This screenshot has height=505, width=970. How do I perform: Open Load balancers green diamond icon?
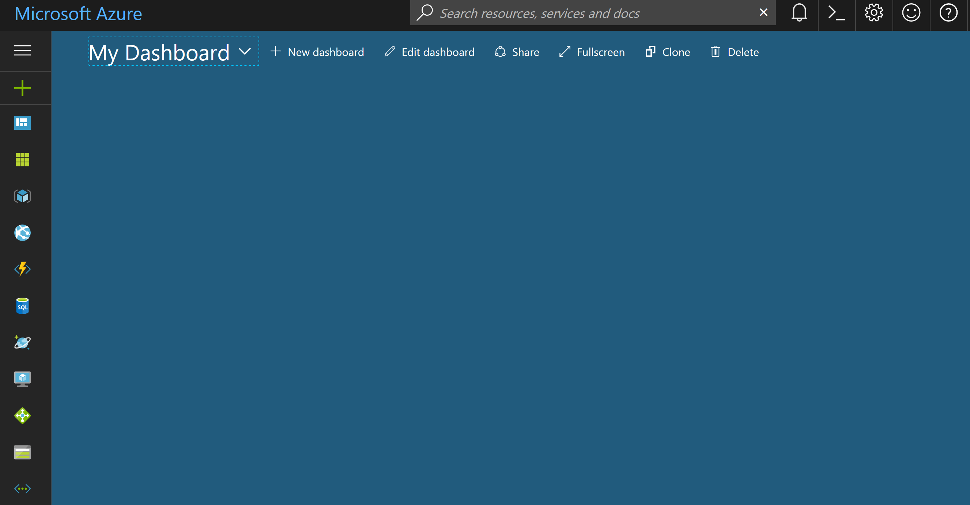(22, 415)
